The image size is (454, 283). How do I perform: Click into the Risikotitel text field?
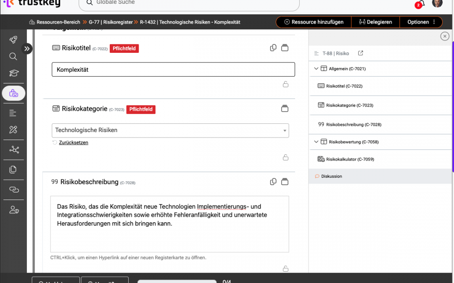[173, 70]
